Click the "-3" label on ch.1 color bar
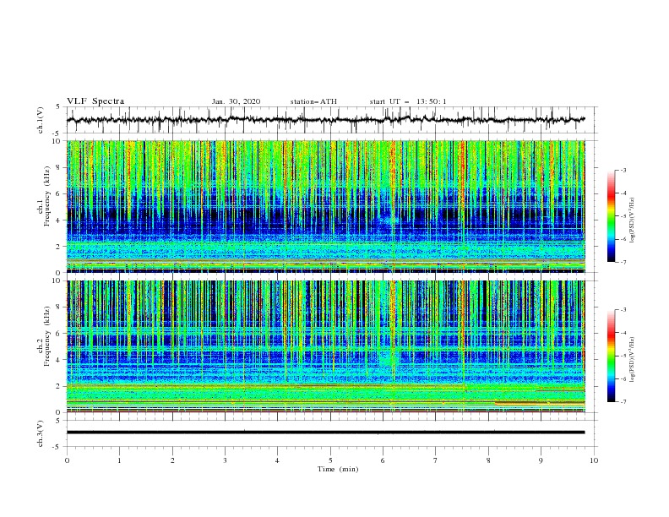 (x=623, y=170)
